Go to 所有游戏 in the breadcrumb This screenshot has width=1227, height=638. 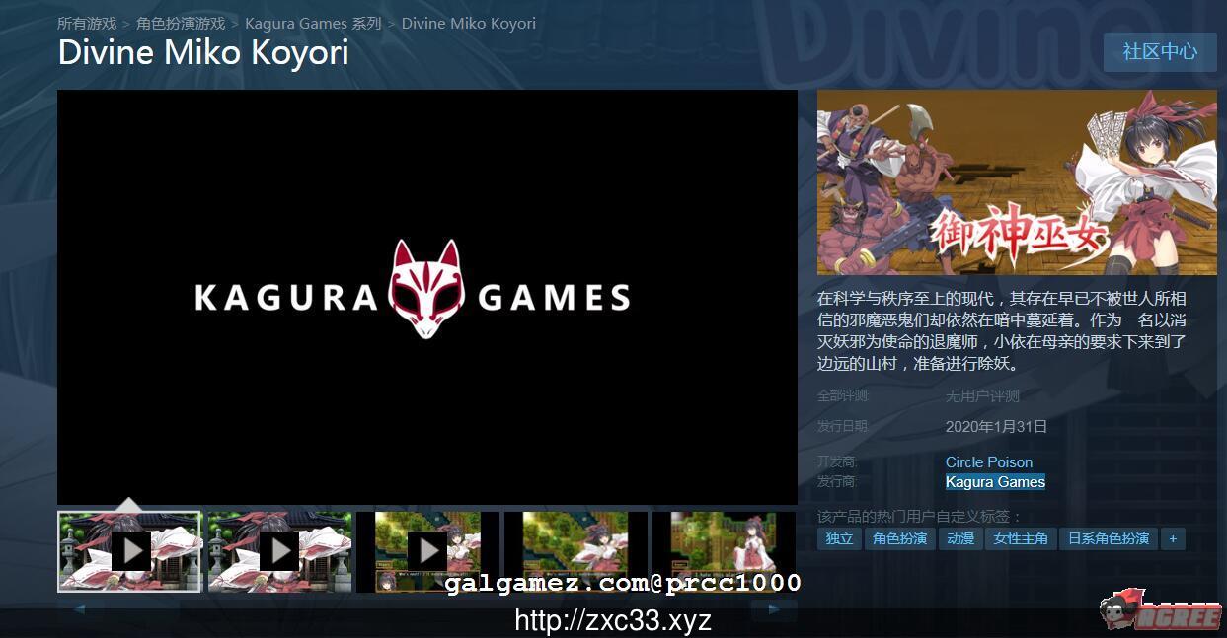pyautogui.click(x=87, y=23)
